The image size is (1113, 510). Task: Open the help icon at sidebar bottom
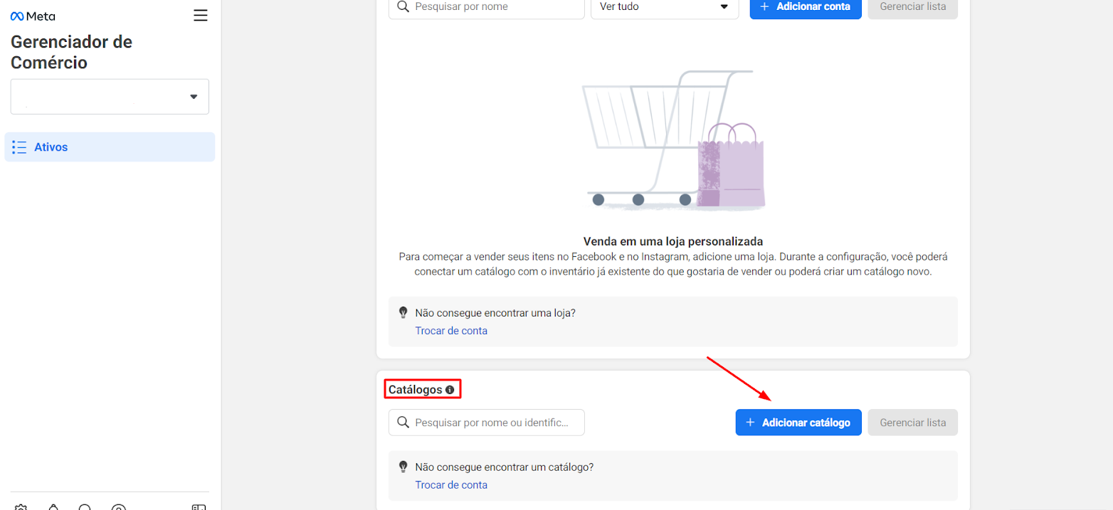click(x=119, y=508)
